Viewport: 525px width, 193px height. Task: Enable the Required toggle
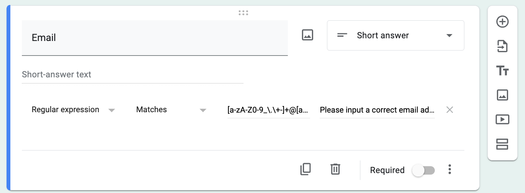point(423,170)
